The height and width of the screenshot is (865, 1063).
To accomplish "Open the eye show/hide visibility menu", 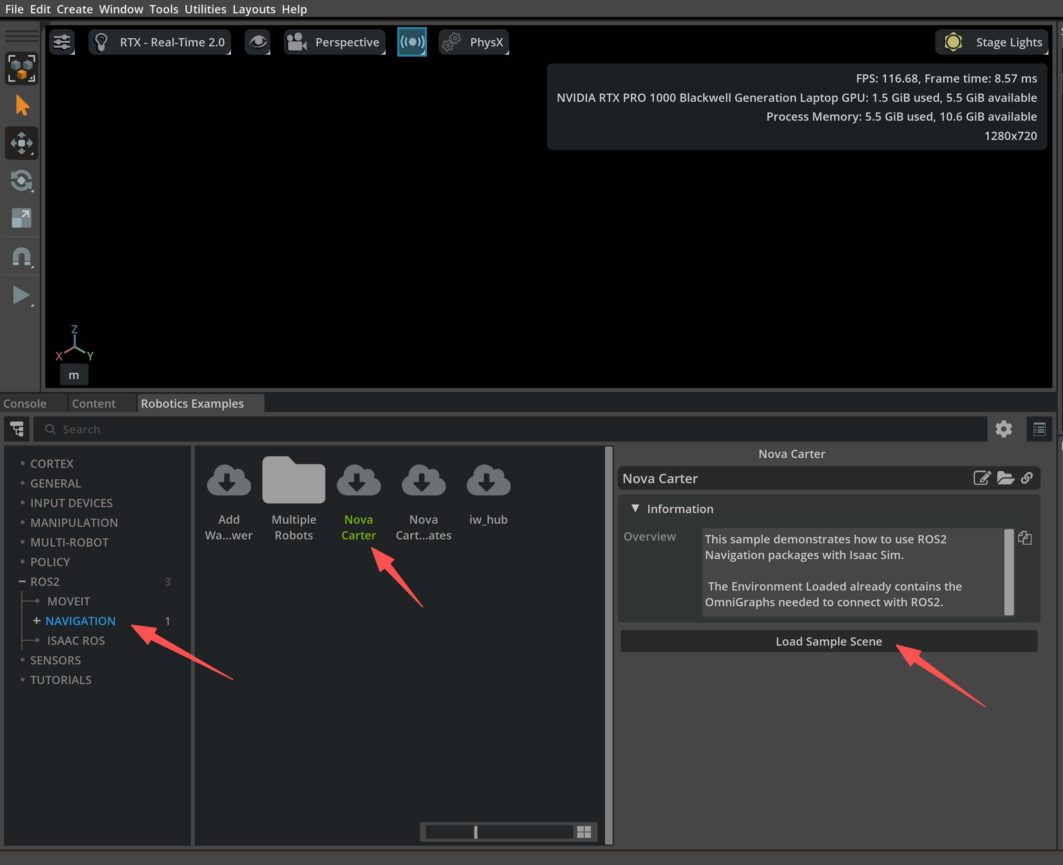I will [257, 42].
